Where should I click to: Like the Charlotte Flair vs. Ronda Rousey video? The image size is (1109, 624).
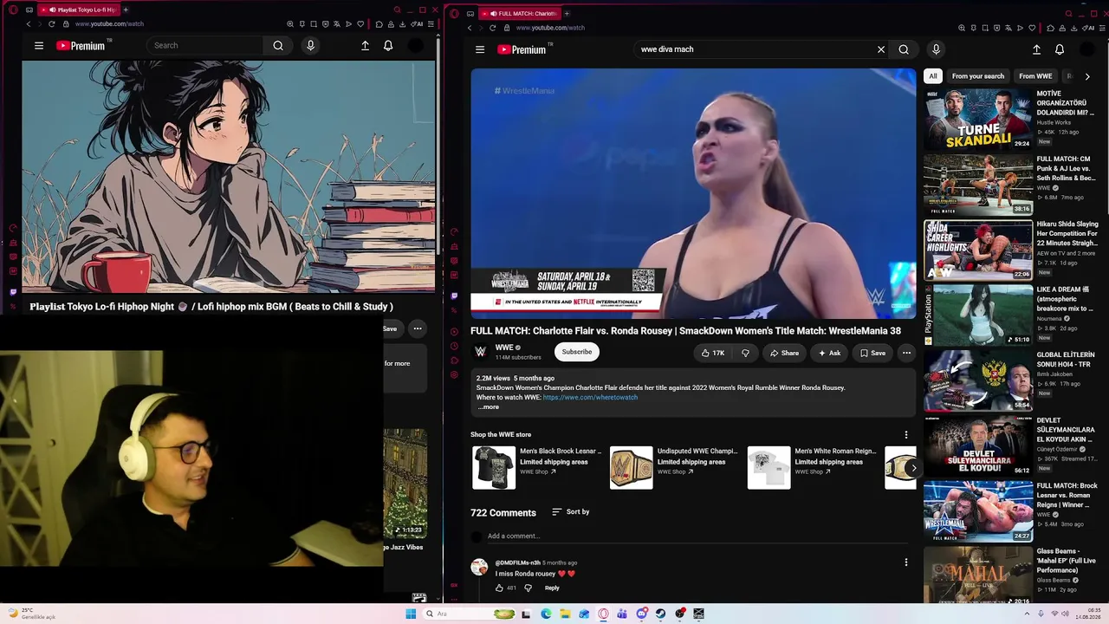[x=713, y=353]
